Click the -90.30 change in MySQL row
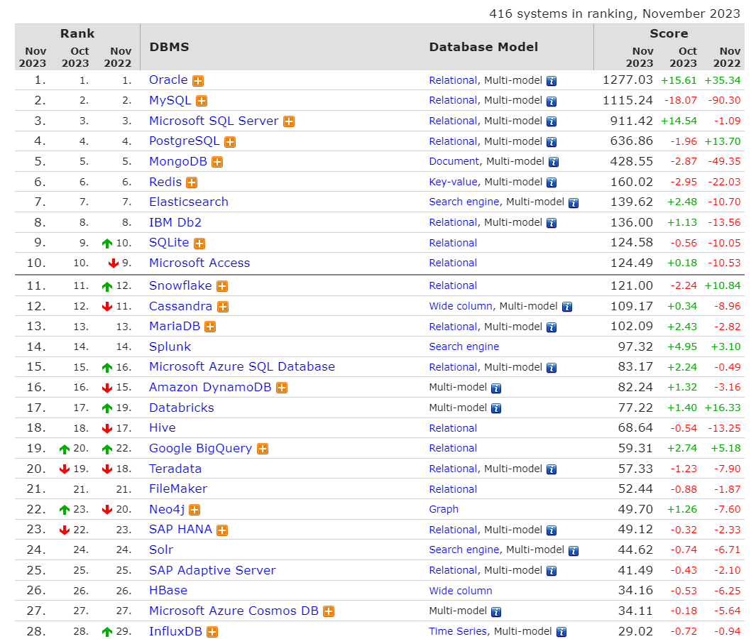Screen dimensions: 751x639 click(724, 101)
